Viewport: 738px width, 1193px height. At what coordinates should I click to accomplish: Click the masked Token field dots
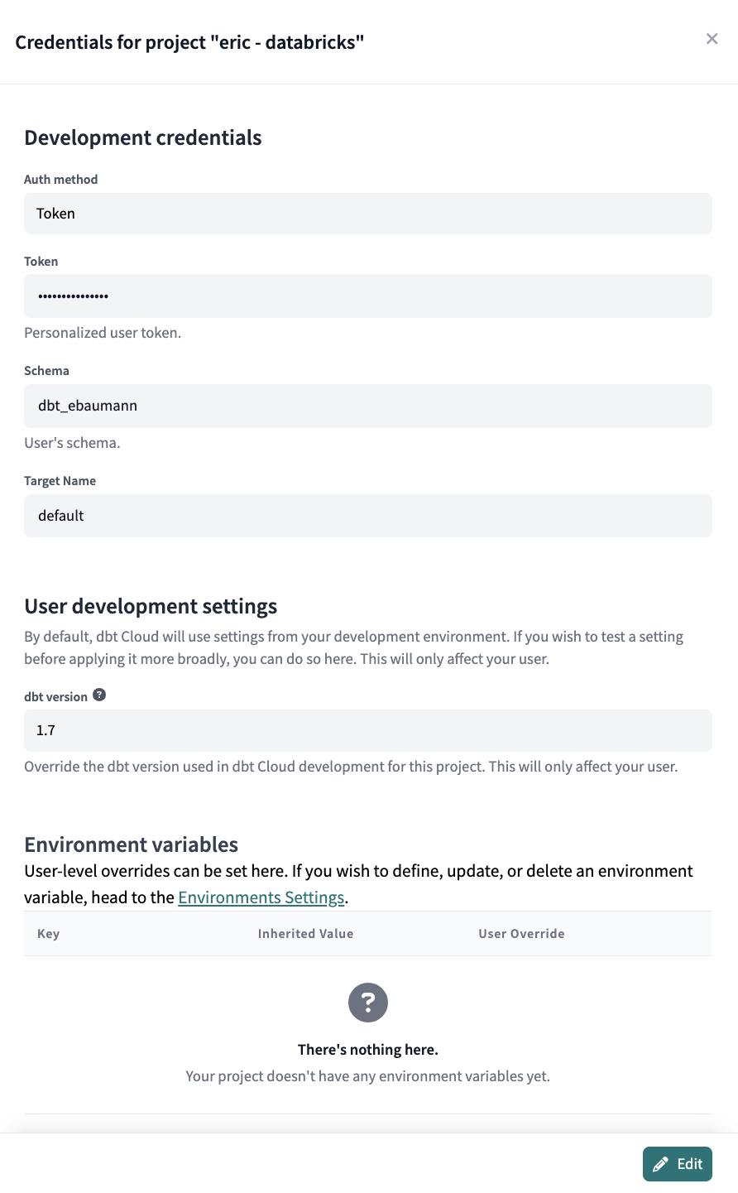click(73, 296)
